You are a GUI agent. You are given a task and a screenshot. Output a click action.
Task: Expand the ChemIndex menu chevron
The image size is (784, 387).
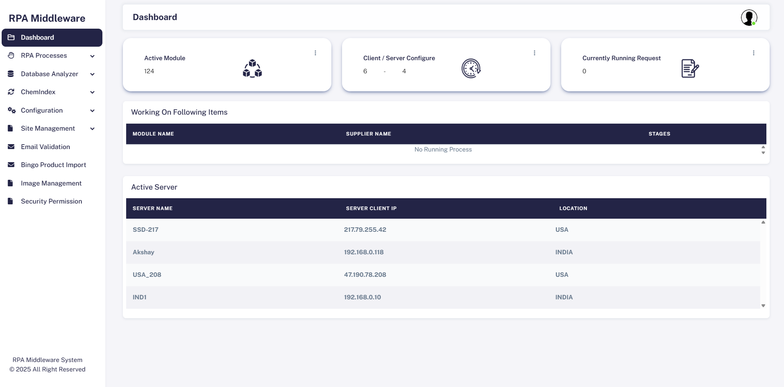tap(93, 92)
